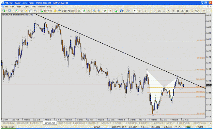Switch to the XAUUSD,Daily chart tab
This screenshot has width=213, height=129.
point(9,123)
